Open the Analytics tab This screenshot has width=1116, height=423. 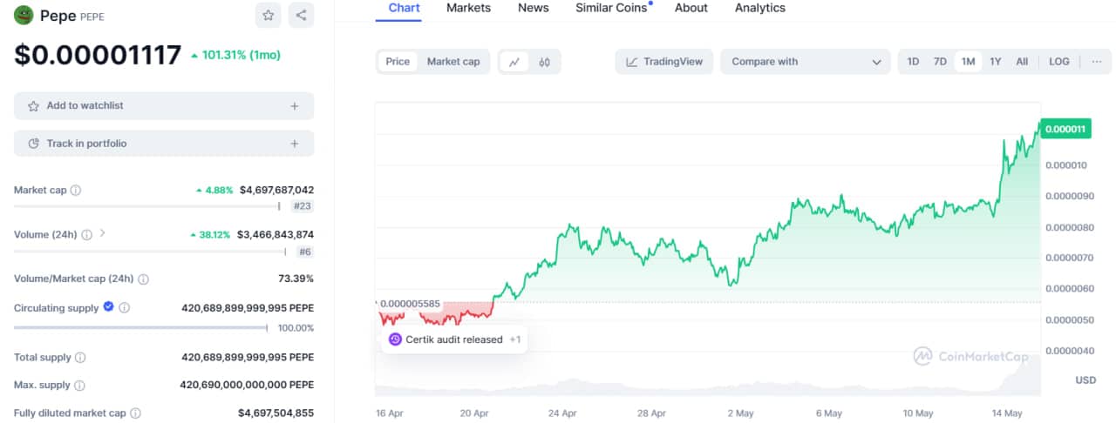click(x=760, y=8)
